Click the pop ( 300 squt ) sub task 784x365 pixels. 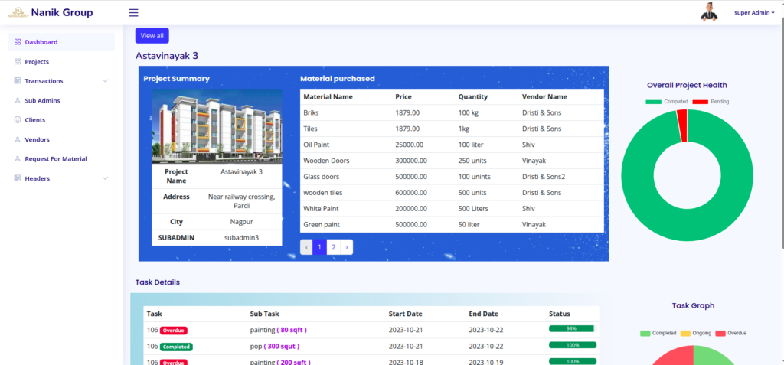(x=275, y=347)
